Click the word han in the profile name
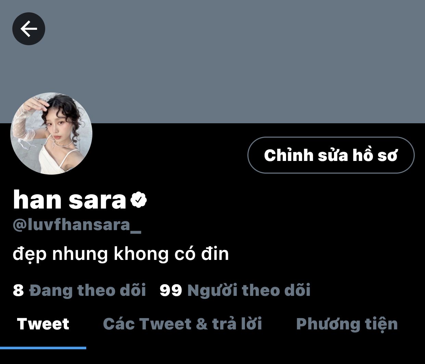Viewport: 425px width, 364px height. coord(37,200)
